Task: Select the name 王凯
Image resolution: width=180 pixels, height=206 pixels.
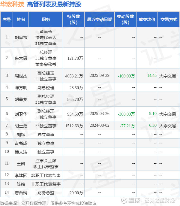Action: point(21,164)
